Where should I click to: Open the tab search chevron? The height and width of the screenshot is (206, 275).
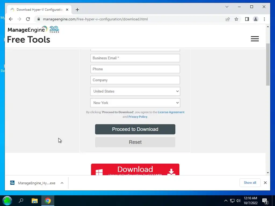pos(227,7)
